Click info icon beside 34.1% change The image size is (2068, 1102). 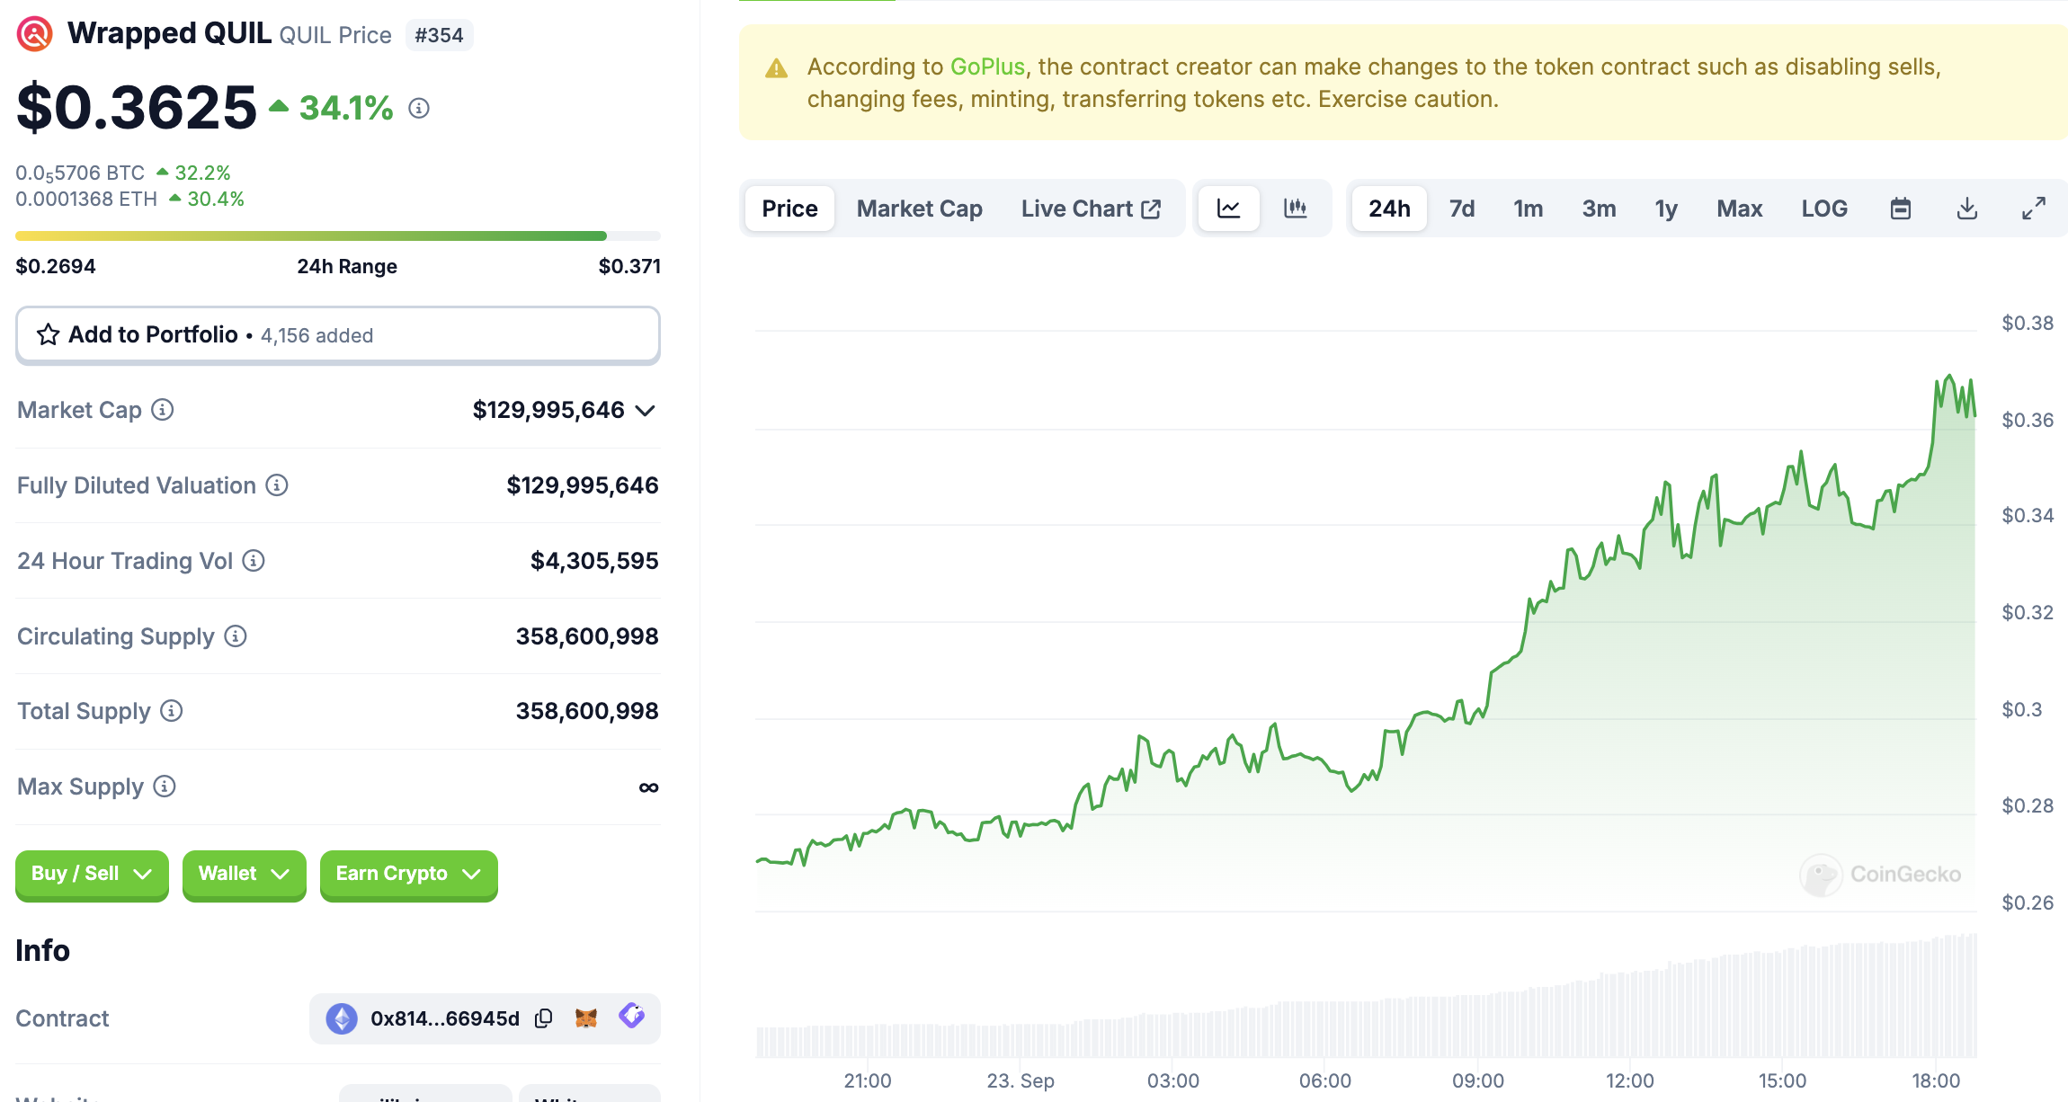[x=419, y=108]
